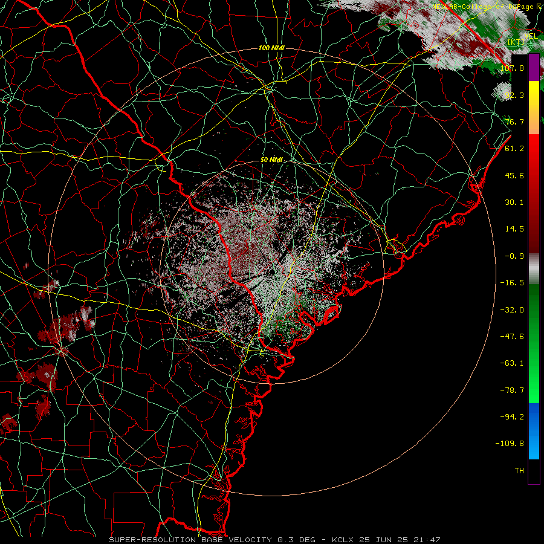Click the -32.0 velocity scale value
The image size is (544, 544).
(512, 310)
